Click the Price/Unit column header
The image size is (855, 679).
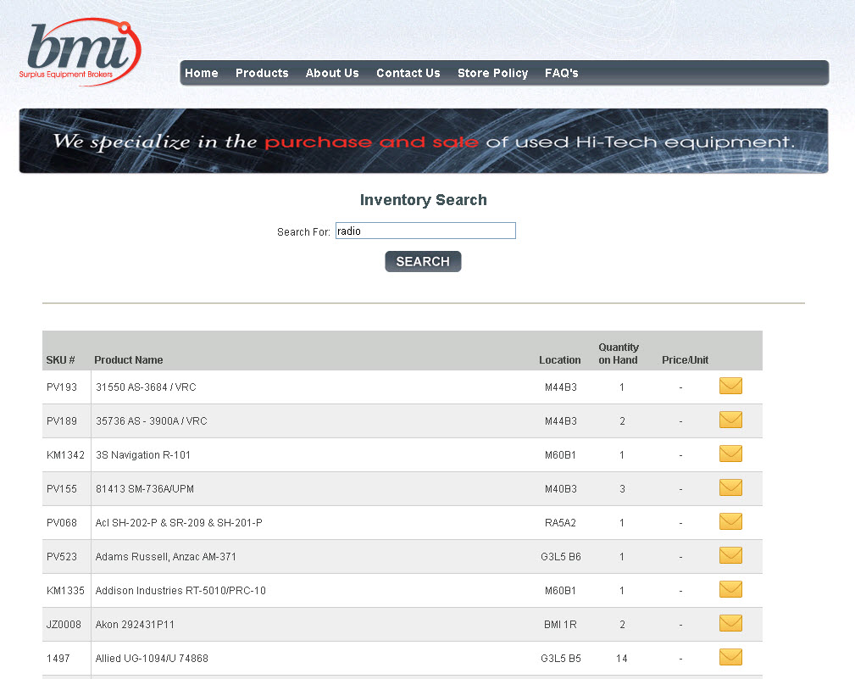tap(685, 360)
